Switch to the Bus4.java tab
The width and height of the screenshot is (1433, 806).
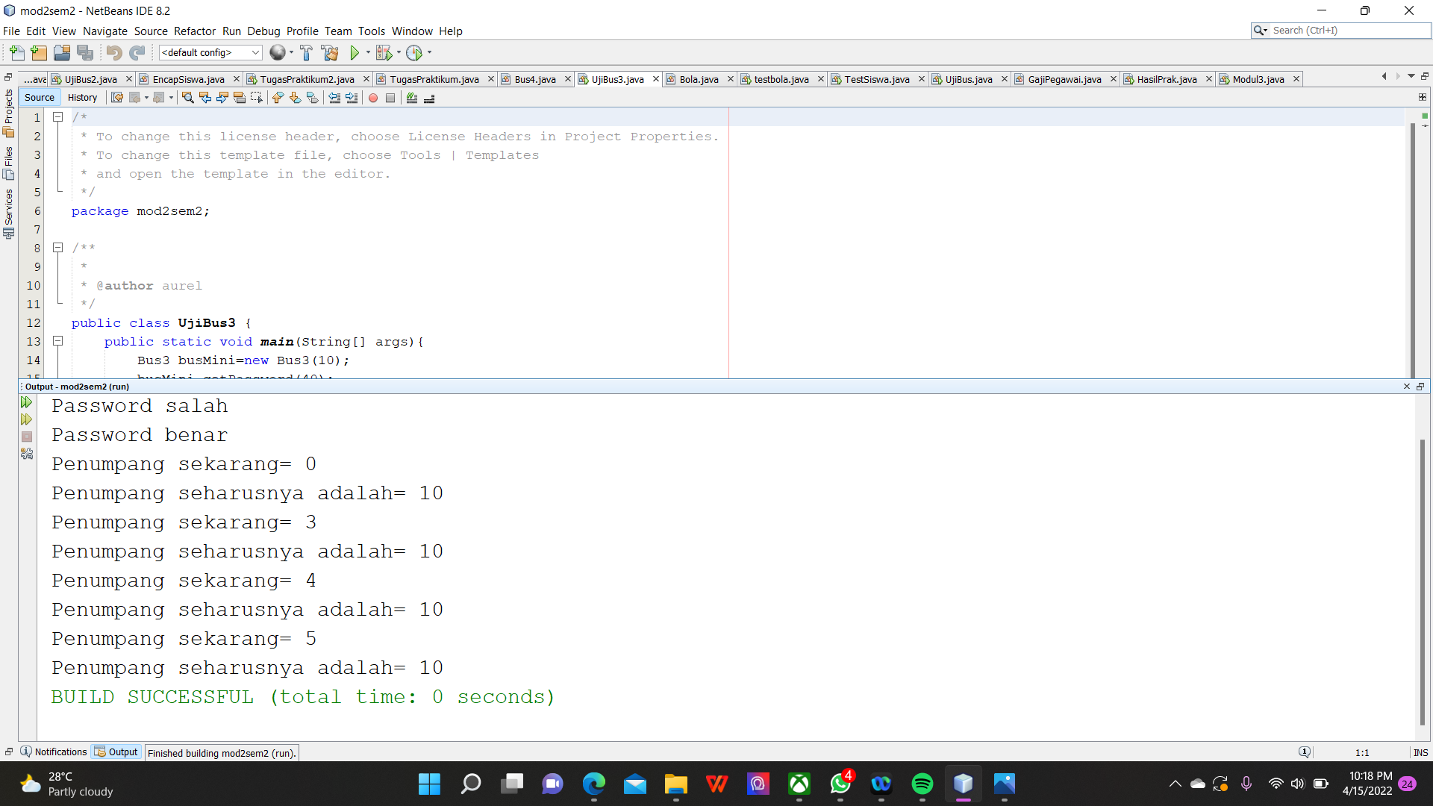(534, 79)
